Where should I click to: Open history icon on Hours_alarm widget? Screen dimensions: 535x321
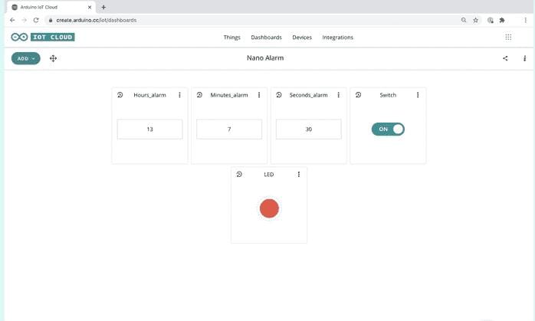click(120, 95)
